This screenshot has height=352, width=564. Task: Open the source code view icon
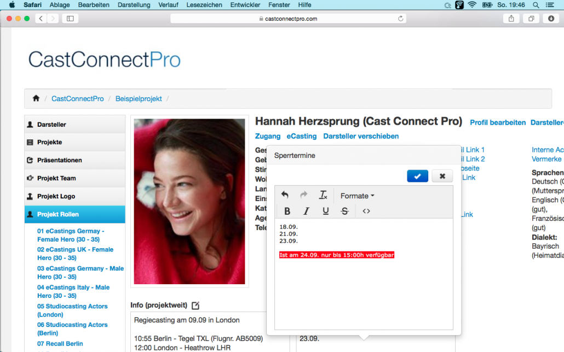(x=366, y=211)
